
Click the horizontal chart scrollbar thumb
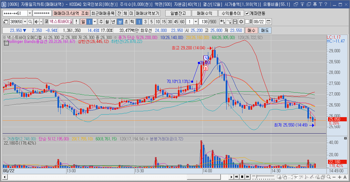204,177
